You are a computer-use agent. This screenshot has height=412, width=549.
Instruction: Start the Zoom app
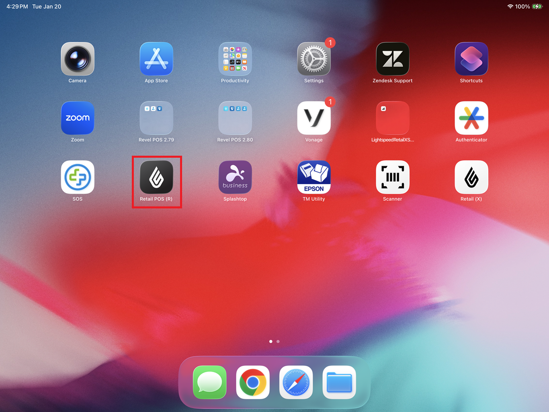pos(78,118)
